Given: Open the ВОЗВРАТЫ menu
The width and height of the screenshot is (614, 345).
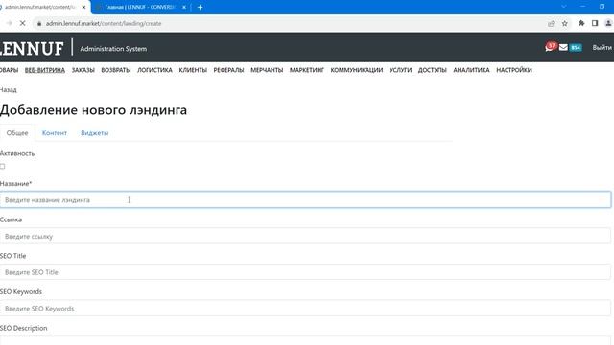Looking at the screenshot, I should click(x=116, y=70).
